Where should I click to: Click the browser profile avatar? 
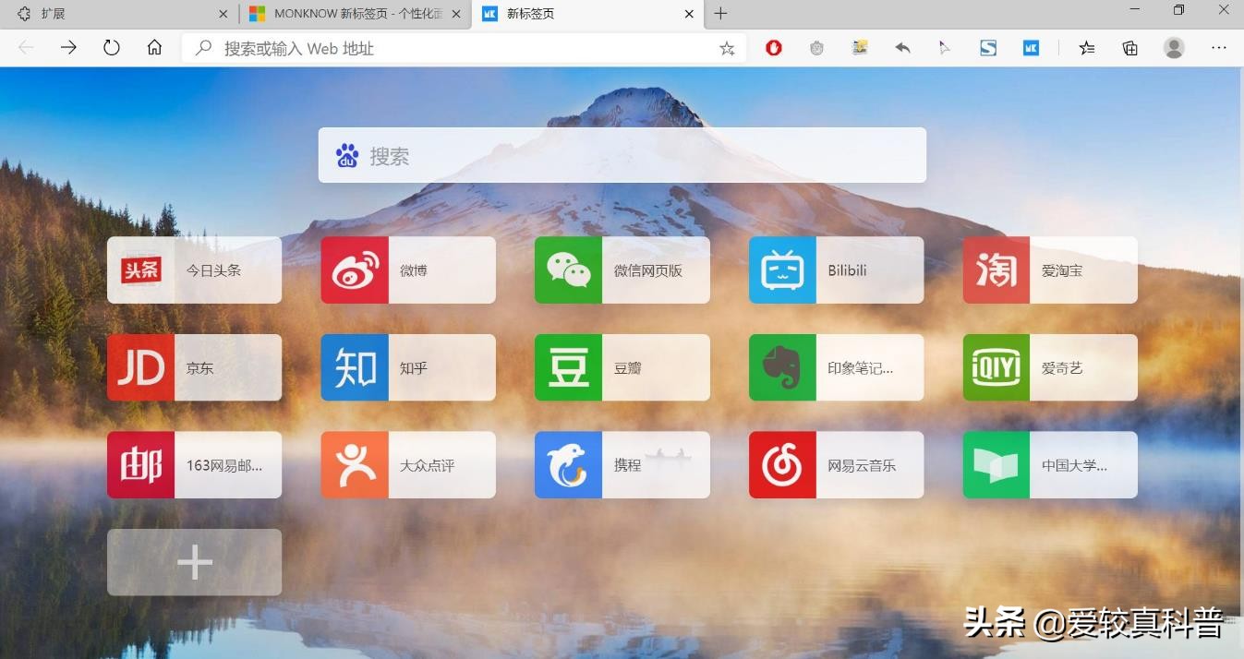pyautogui.click(x=1173, y=47)
